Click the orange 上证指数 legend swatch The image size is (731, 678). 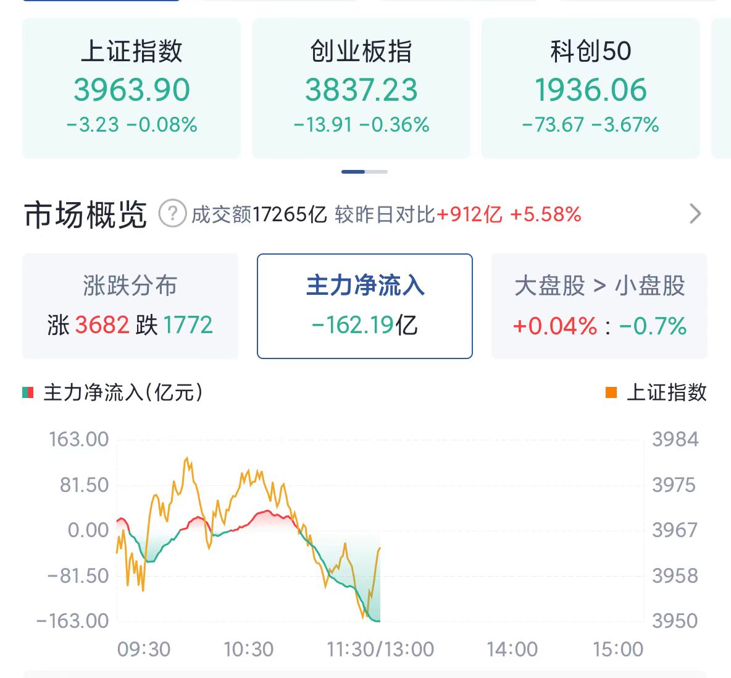tap(611, 392)
